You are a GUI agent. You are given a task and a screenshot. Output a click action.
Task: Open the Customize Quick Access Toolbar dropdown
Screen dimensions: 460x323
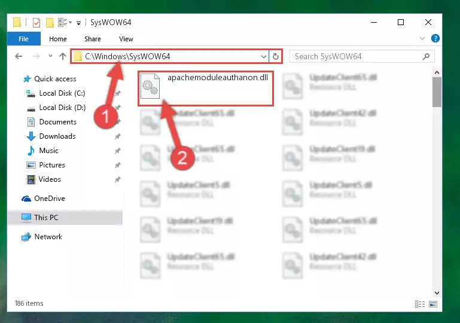(x=78, y=23)
